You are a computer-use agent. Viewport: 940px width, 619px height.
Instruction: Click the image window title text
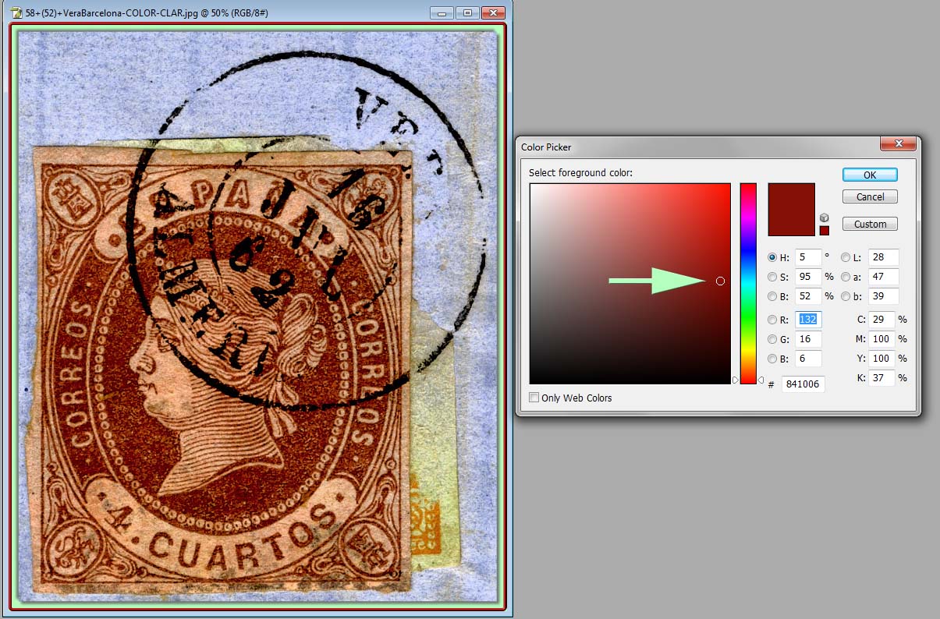(x=147, y=13)
